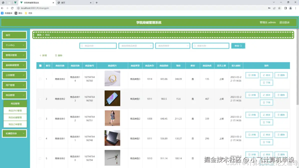Image resolution: width=299 pixels, height=168 pixels.
Task: Check the checkbox for row 1
Action: (x=40, y=79)
